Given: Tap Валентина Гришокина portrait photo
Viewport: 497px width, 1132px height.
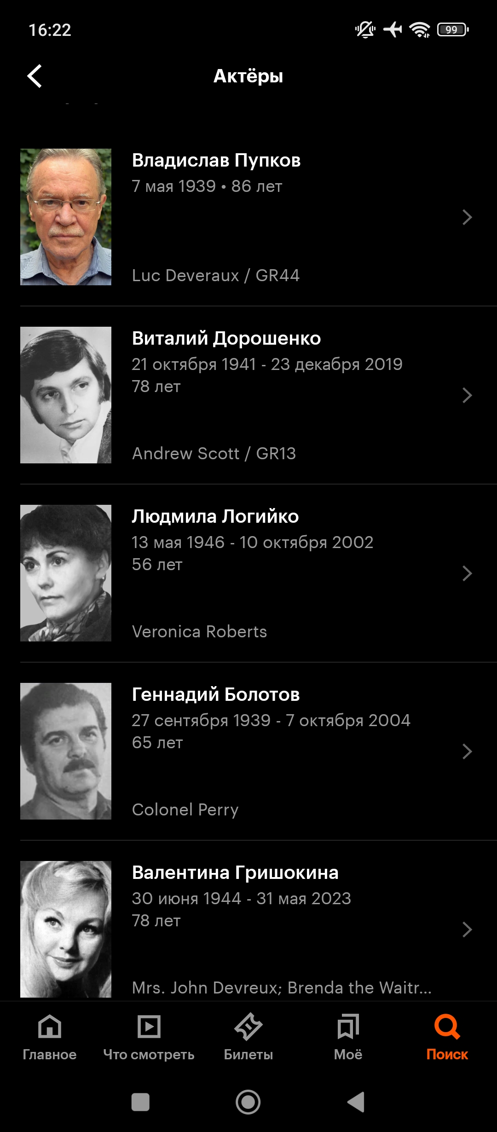Looking at the screenshot, I should click(x=66, y=929).
